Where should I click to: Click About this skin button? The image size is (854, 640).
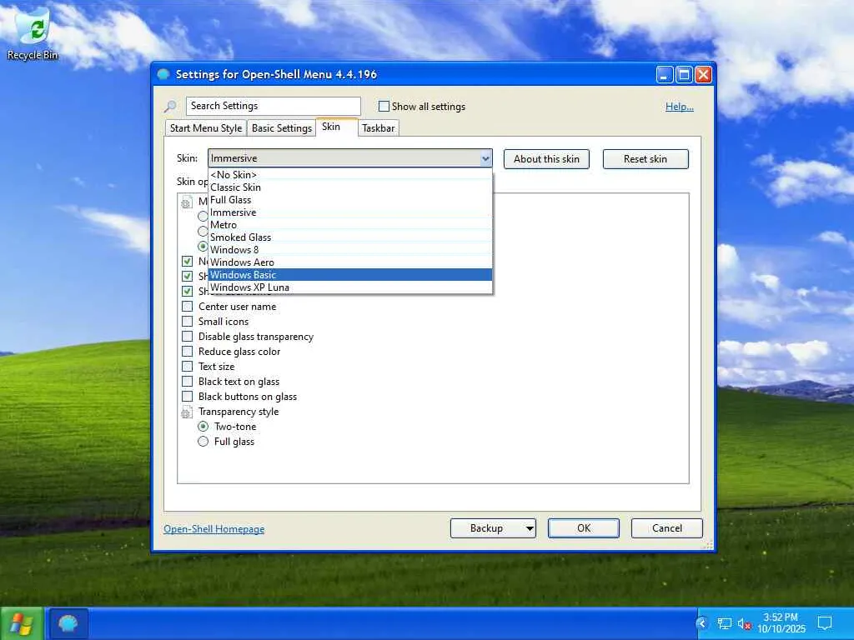[x=546, y=159]
